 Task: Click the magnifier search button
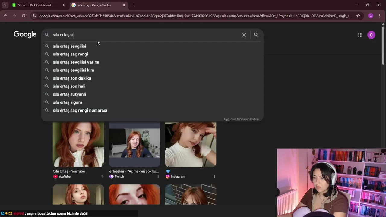pyautogui.click(x=256, y=35)
